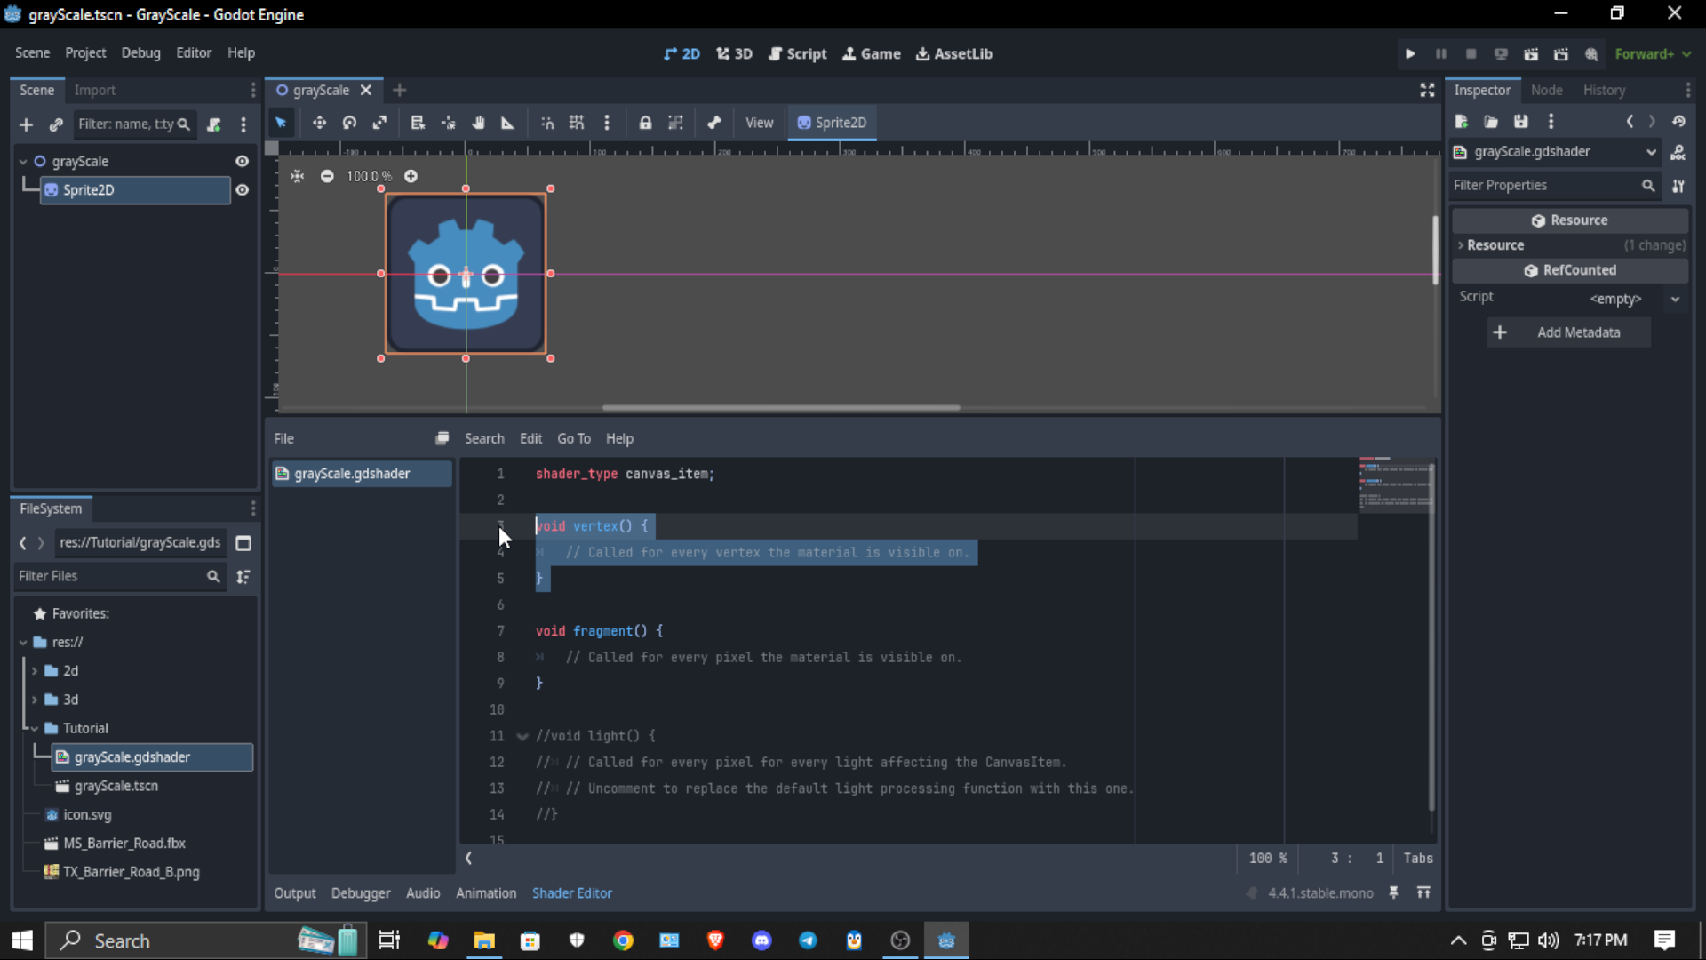Click the Run Project play button
The width and height of the screenshot is (1706, 960).
1410,54
